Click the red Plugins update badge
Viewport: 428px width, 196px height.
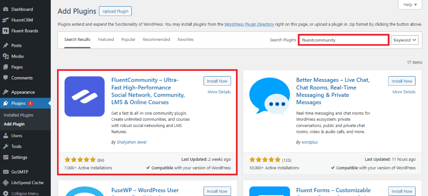click(30, 103)
